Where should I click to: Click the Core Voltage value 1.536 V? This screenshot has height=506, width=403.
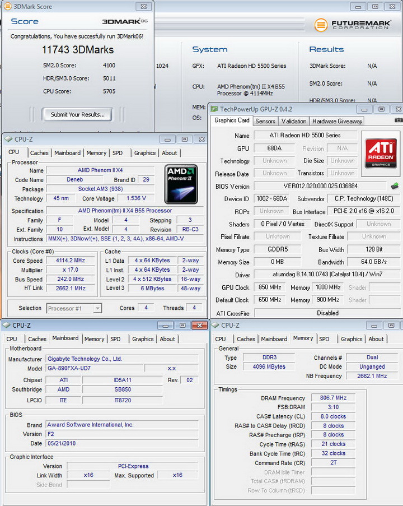[136, 198]
